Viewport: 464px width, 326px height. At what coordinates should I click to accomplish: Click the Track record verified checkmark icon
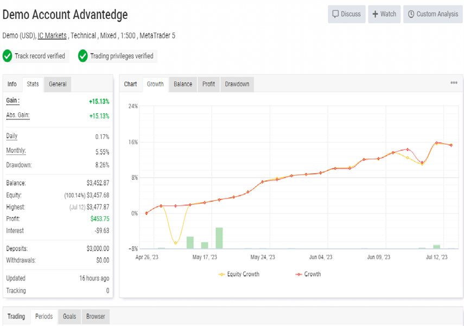[8, 56]
